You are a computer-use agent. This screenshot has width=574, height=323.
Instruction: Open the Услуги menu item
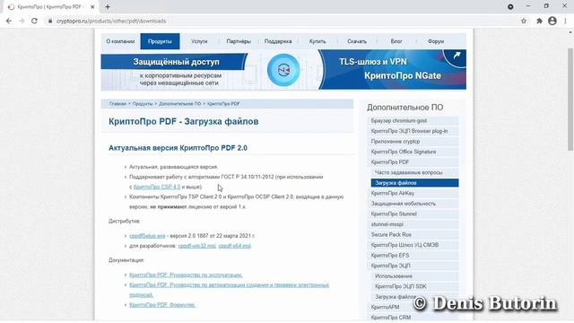coord(199,41)
